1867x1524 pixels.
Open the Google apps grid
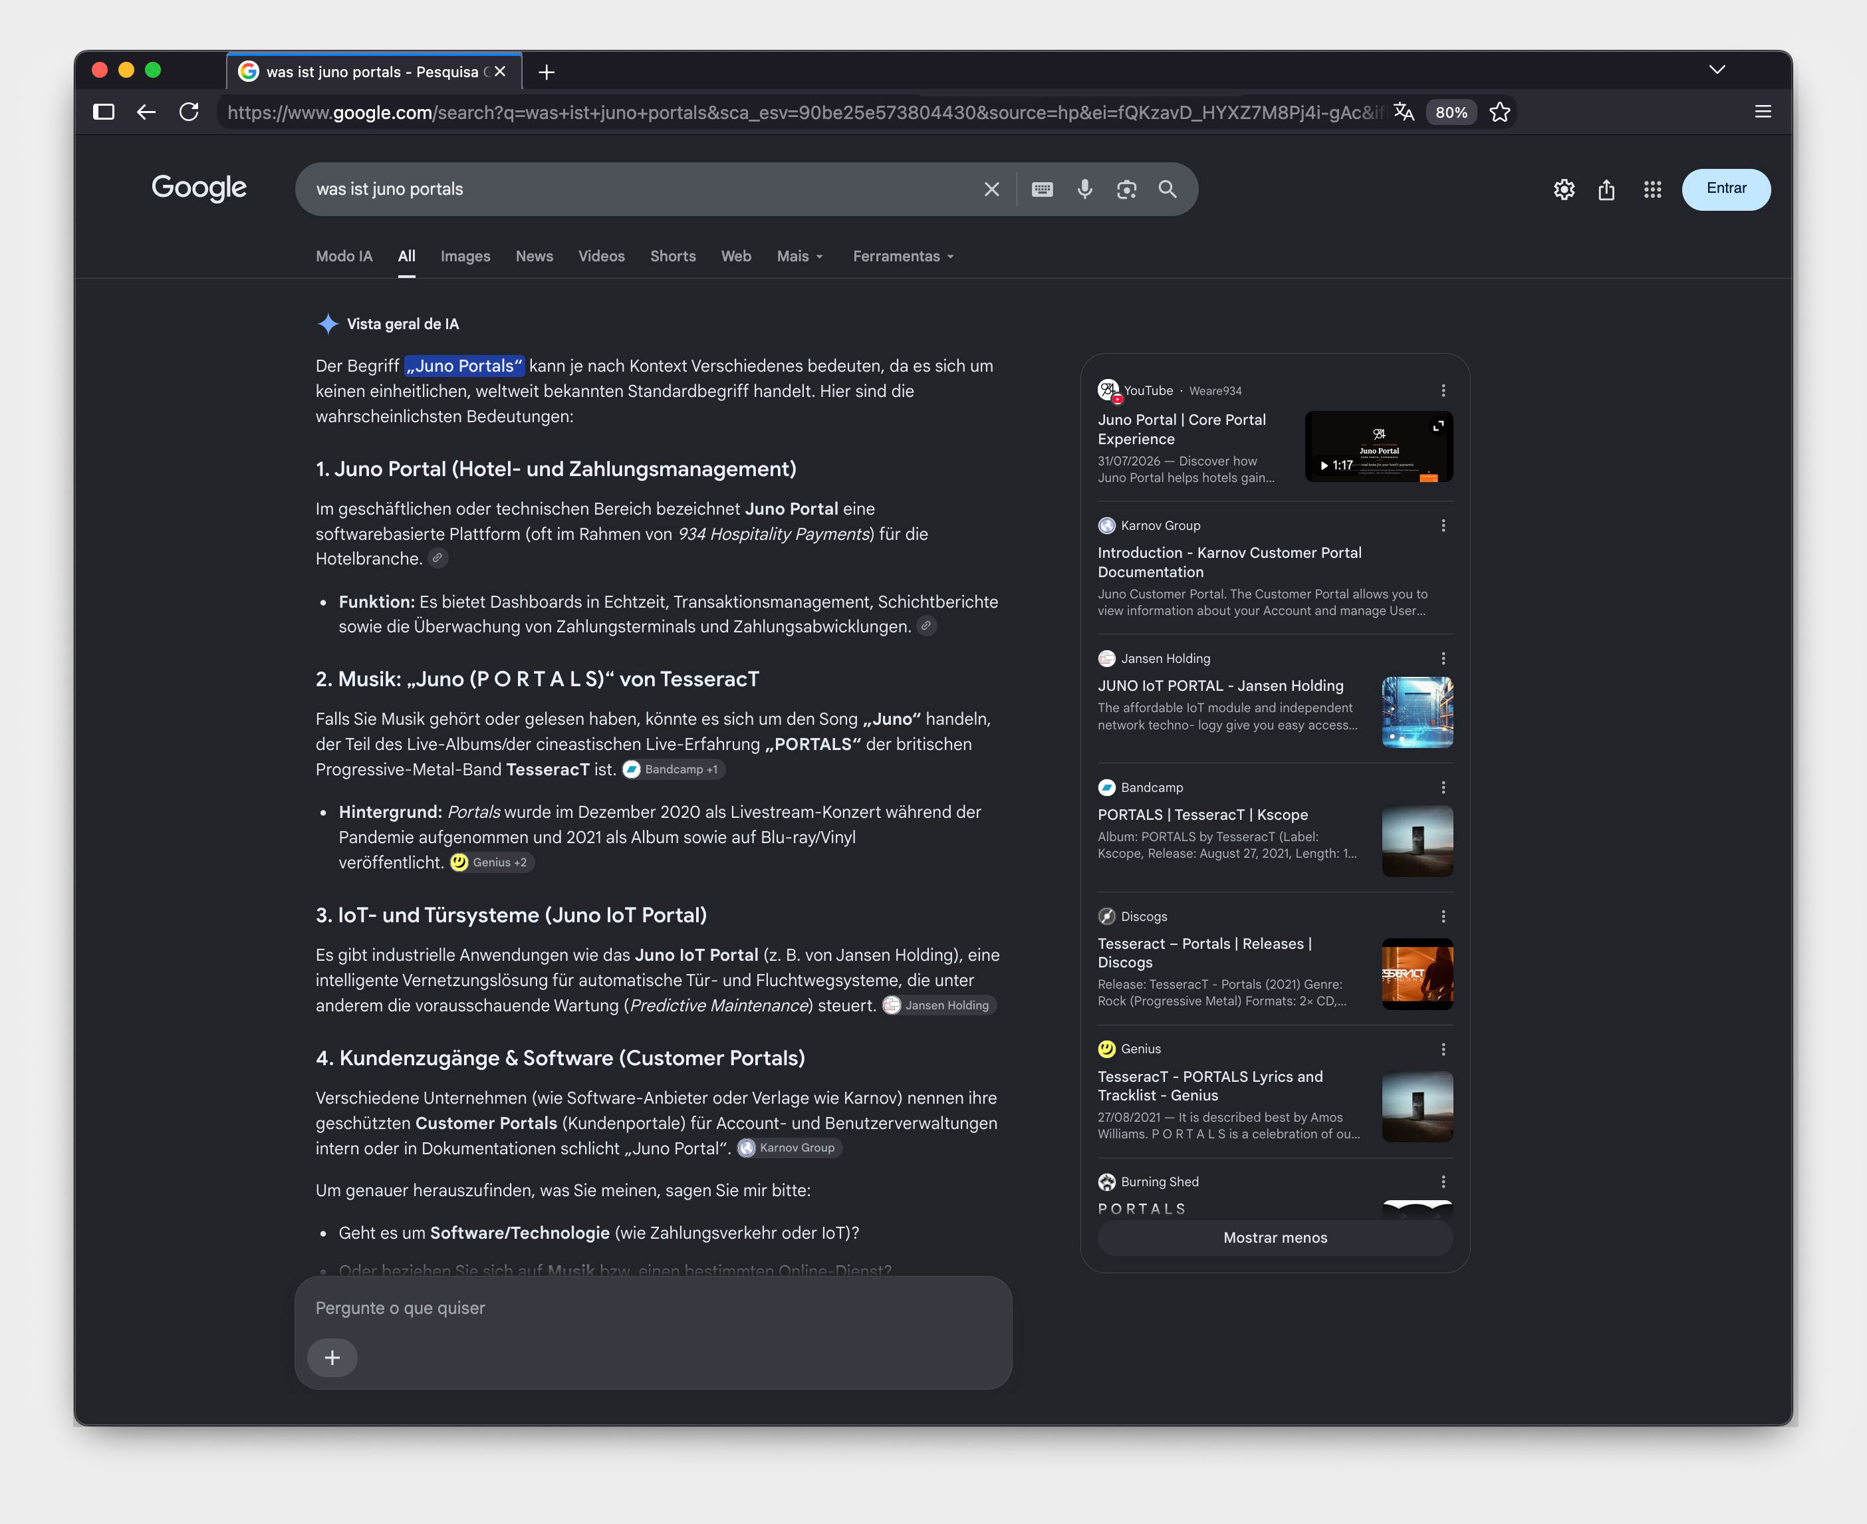1652,190
